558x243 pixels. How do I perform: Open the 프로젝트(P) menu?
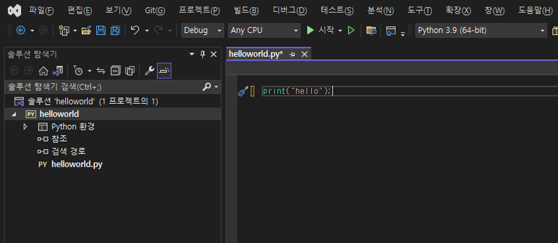click(x=199, y=11)
